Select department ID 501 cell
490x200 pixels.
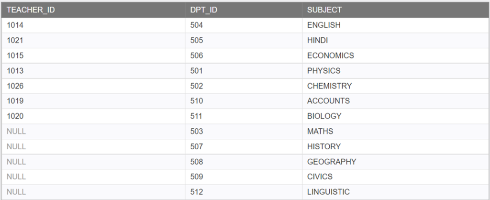coord(244,71)
